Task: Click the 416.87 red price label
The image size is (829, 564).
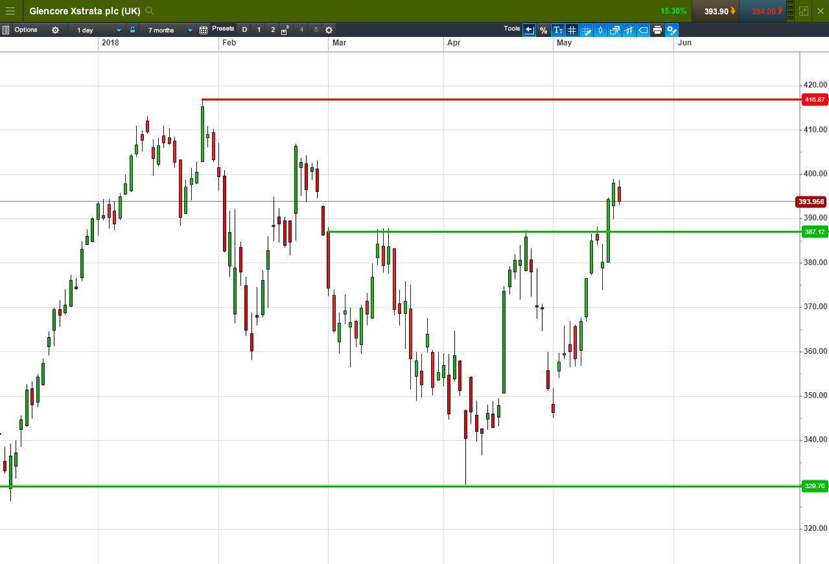Action: tap(814, 100)
